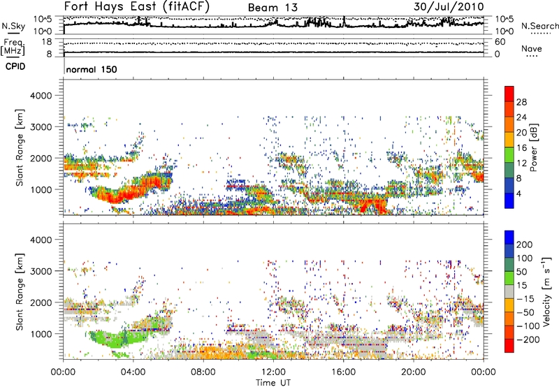
Task: Click the '20:00' time axis tick label
Action: coord(413,372)
